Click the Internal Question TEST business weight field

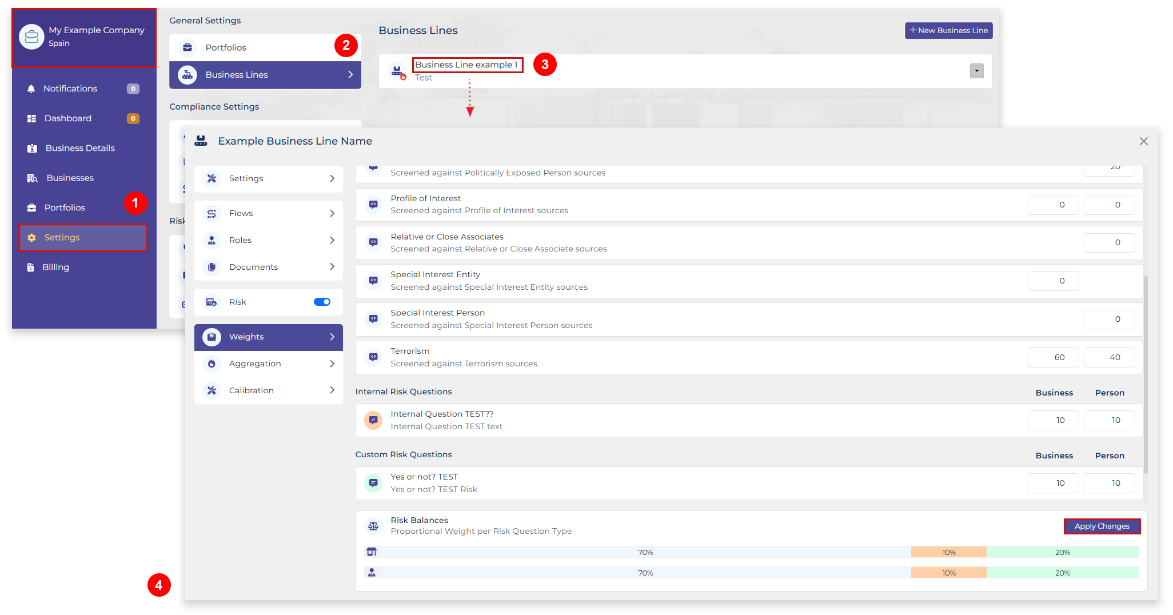[x=1053, y=420]
